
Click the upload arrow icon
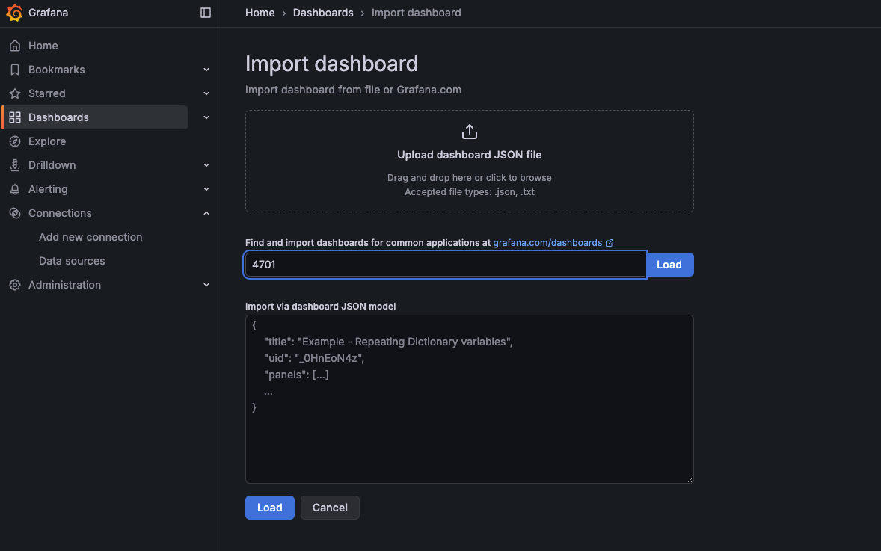[x=469, y=132]
